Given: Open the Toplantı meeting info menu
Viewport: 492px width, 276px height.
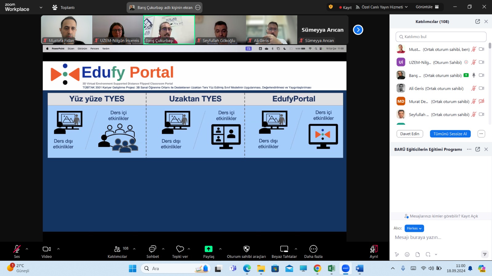Looking at the screenshot, I should click(x=63, y=7).
